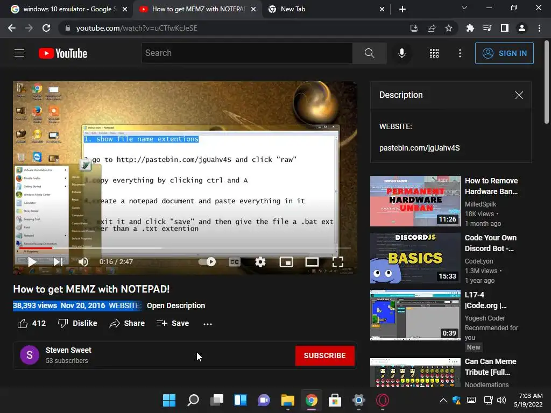Open File Explorer from taskbar
This screenshot has height=413, width=551.
pyautogui.click(x=287, y=400)
